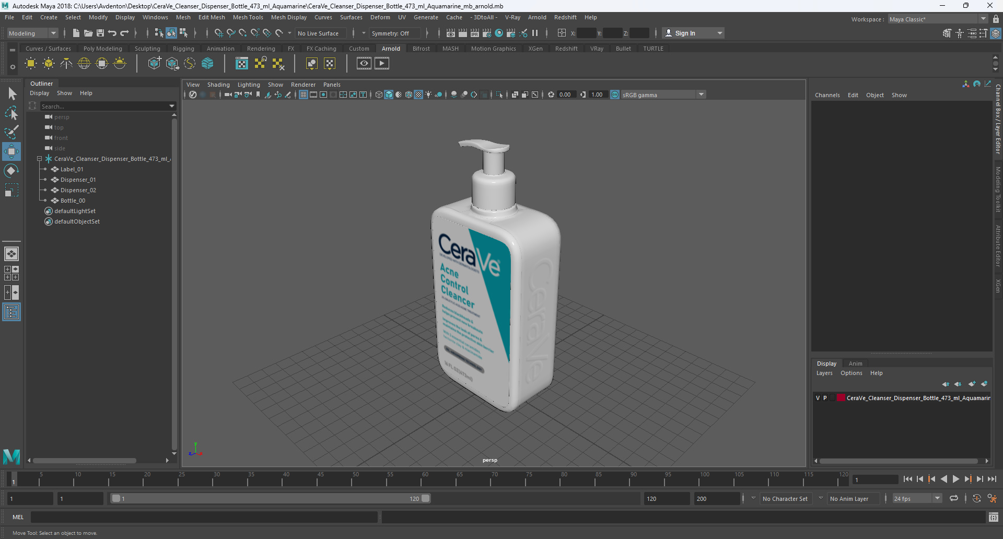Image resolution: width=1003 pixels, height=539 pixels.
Task: Toggle layer visibility V box
Action: click(818, 398)
